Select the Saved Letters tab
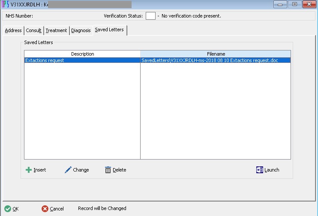 pyautogui.click(x=109, y=30)
